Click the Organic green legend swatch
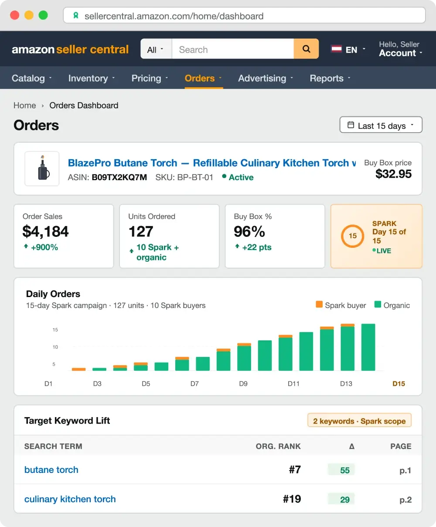The height and width of the screenshot is (527, 436). (x=378, y=305)
